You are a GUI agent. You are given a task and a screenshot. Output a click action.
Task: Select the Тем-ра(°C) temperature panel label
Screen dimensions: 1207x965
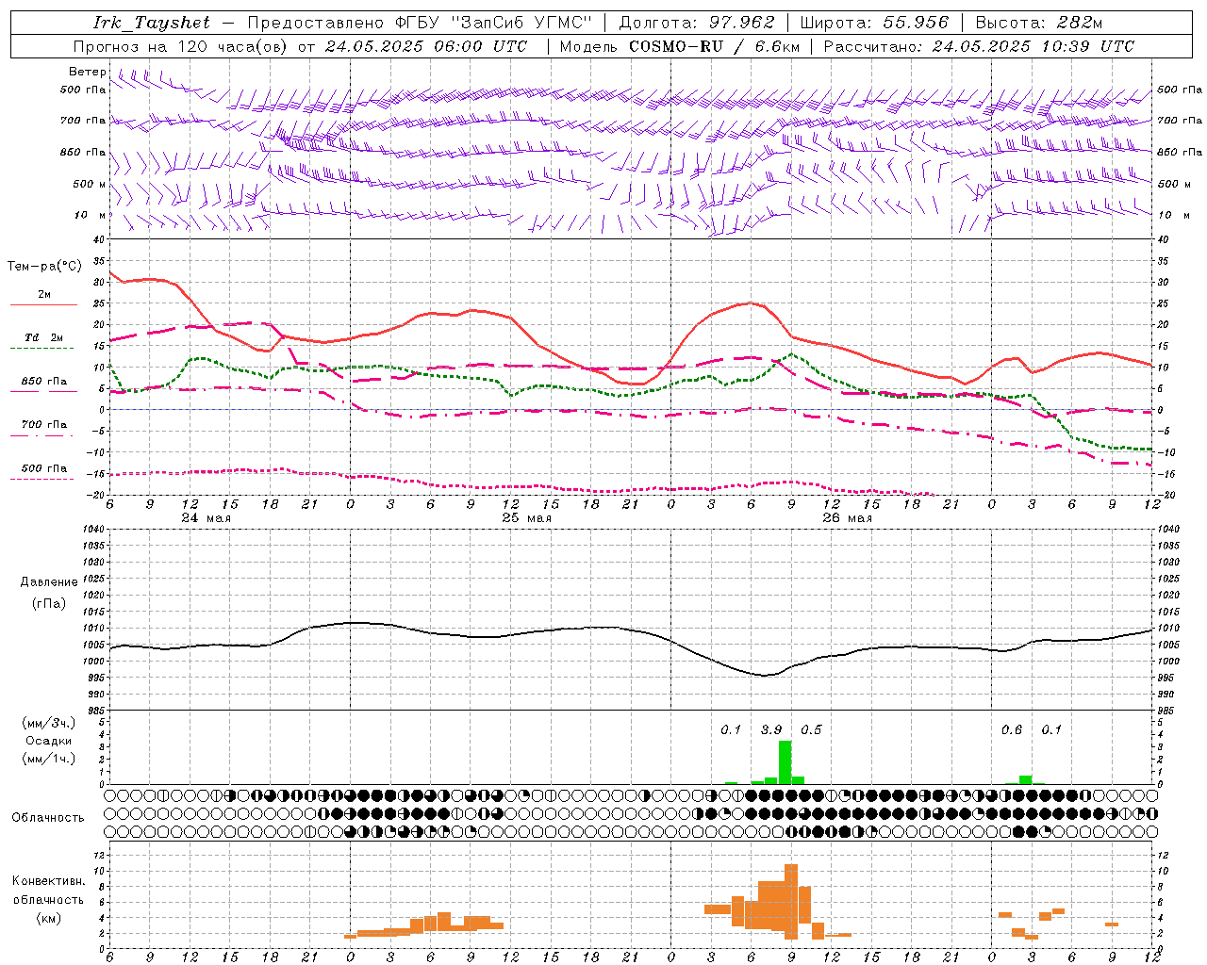[x=44, y=267]
